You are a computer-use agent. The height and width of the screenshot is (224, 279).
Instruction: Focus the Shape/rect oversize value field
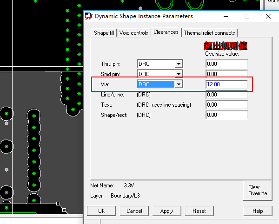tap(226, 115)
